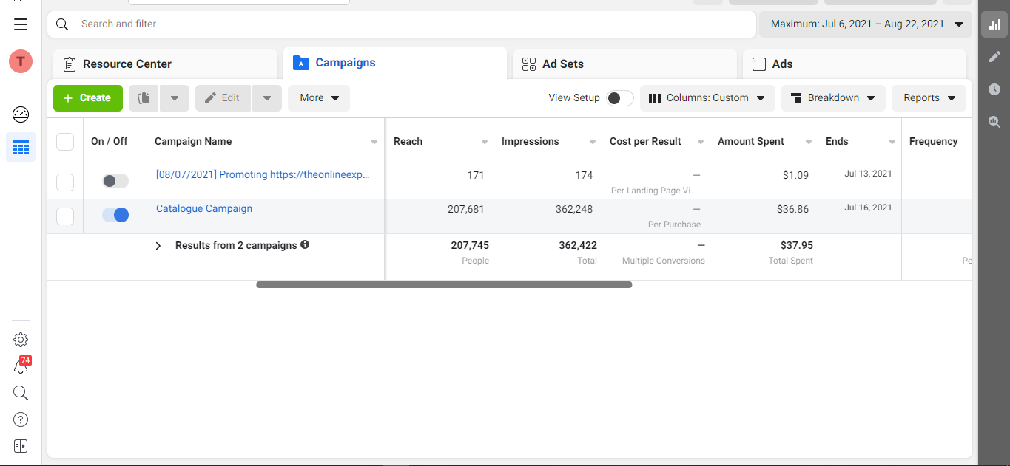Turn off the Catalogue Campaign toggle
1010x466 pixels.
(x=115, y=215)
